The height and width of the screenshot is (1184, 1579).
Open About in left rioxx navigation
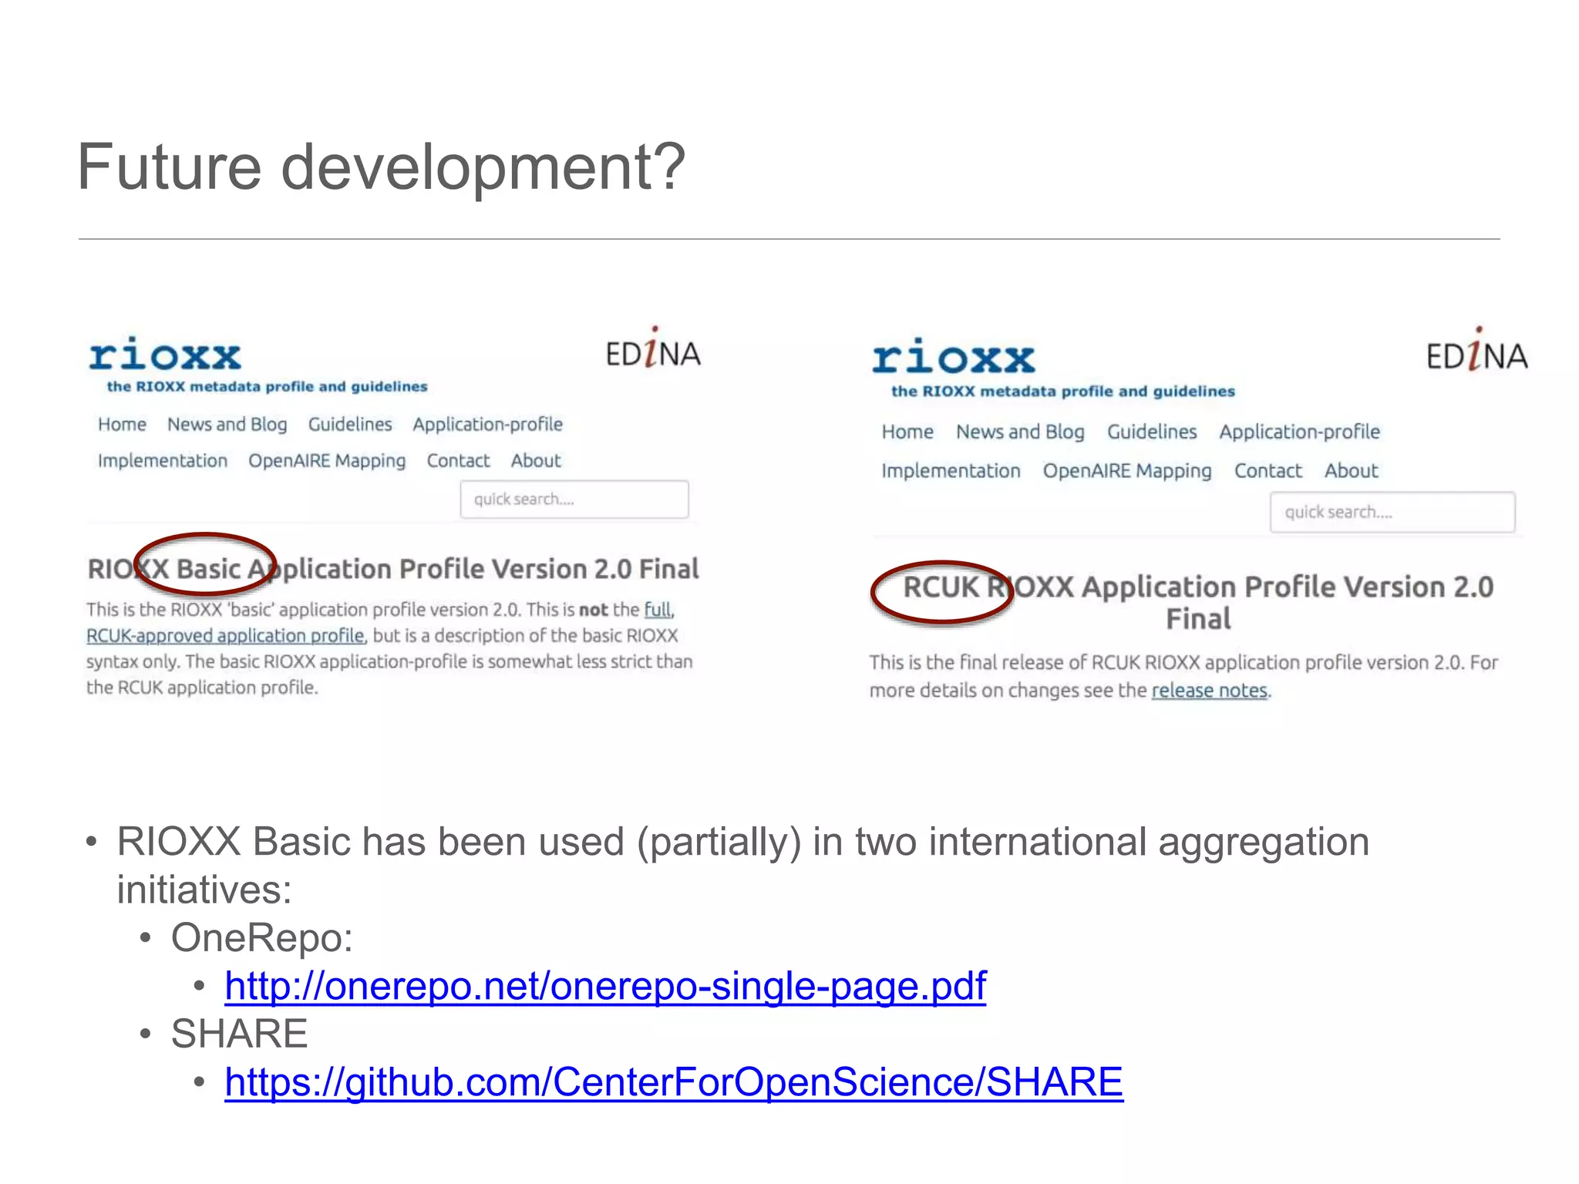(x=536, y=461)
